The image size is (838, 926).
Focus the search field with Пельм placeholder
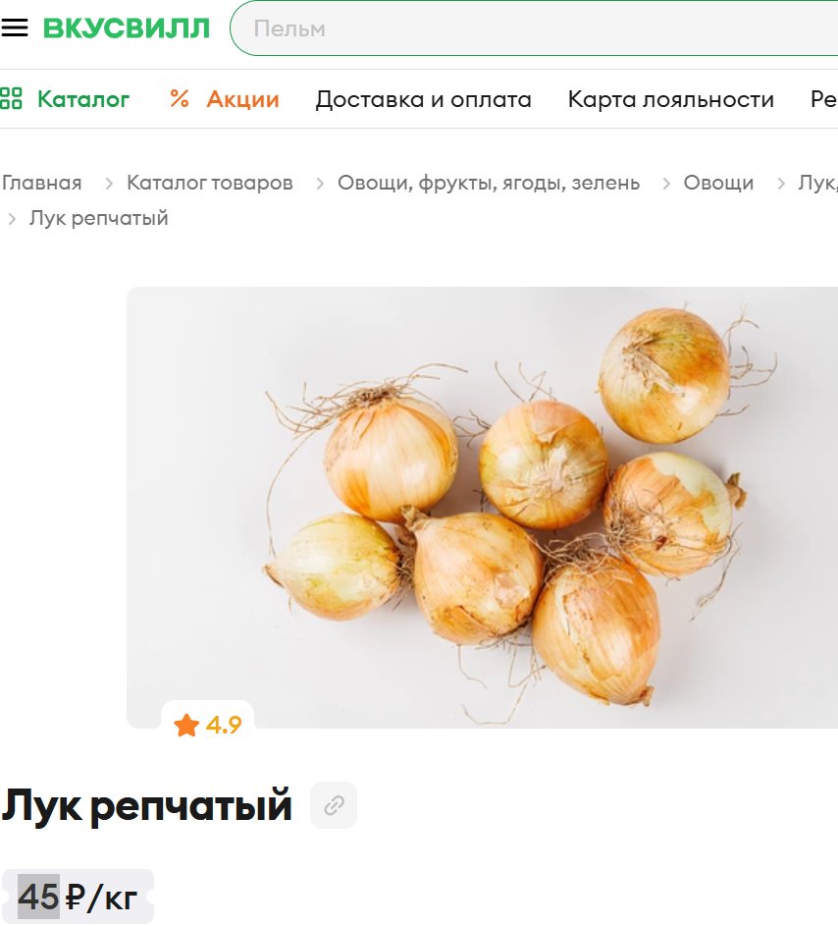[x=534, y=28]
